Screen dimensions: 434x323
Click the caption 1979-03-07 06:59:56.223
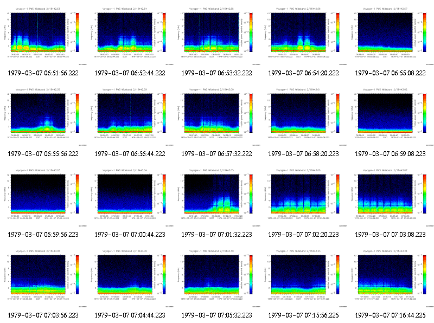(x=43, y=235)
